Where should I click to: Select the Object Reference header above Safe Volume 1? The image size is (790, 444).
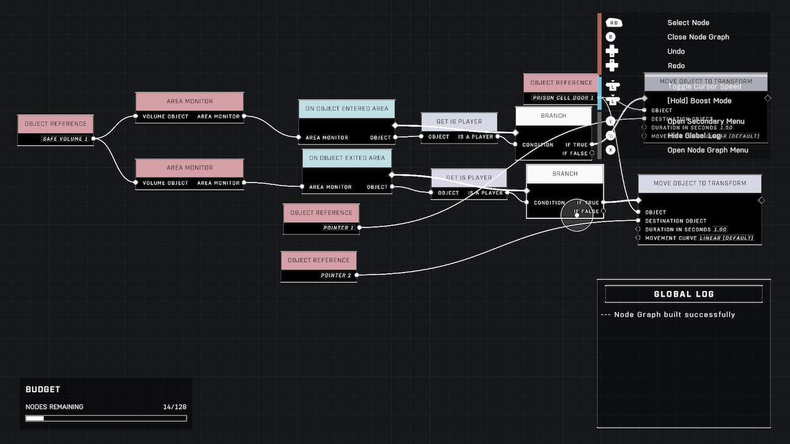click(56, 124)
